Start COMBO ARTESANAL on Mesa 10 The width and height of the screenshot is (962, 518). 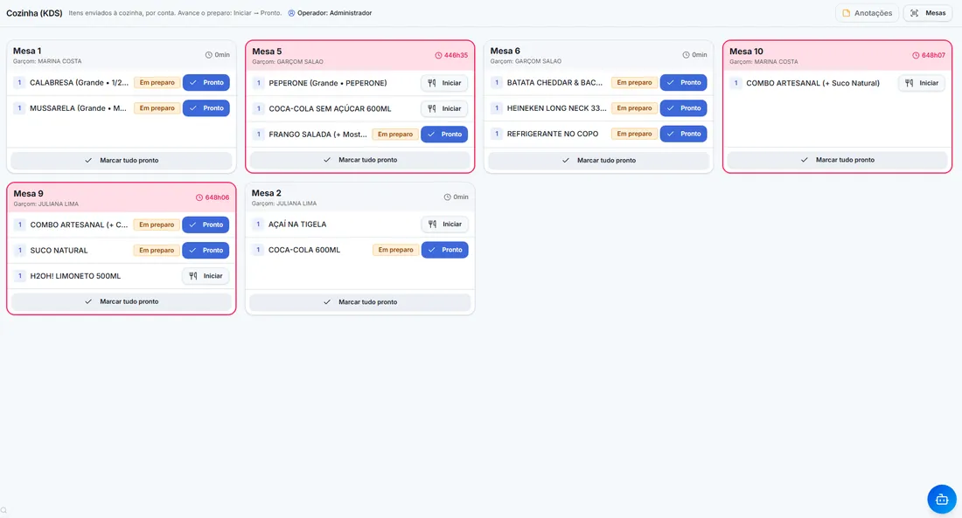(922, 83)
